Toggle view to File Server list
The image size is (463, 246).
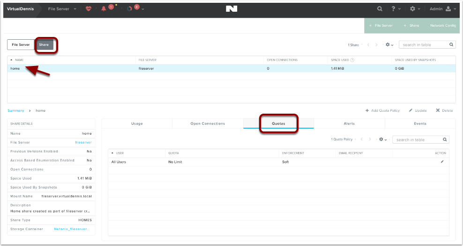[x=21, y=45]
